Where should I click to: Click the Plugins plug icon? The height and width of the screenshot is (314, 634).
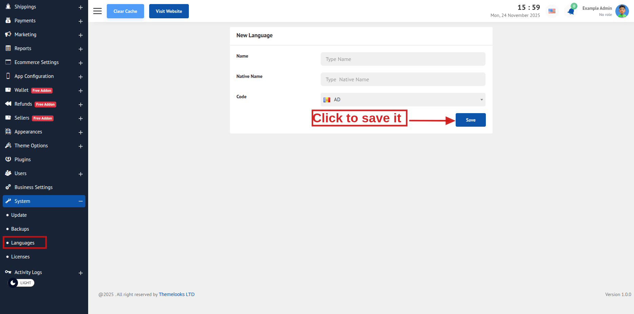click(8, 159)
